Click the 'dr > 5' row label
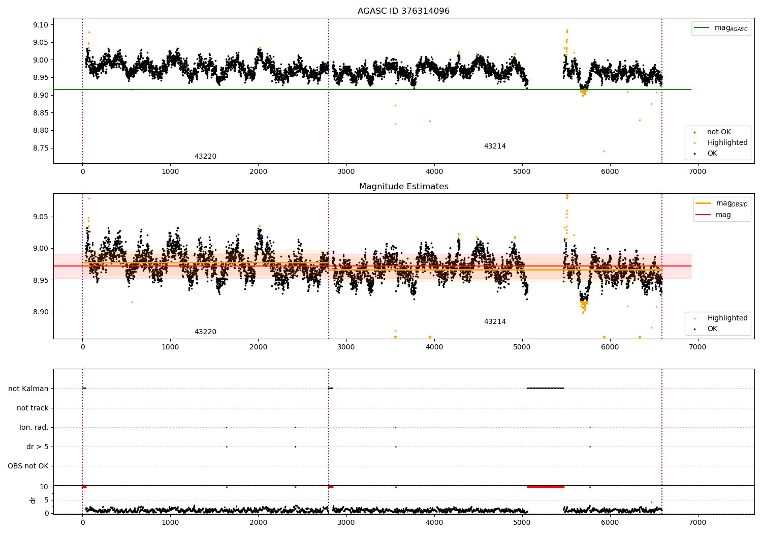 pyautogui.click(x=38, y=447)
